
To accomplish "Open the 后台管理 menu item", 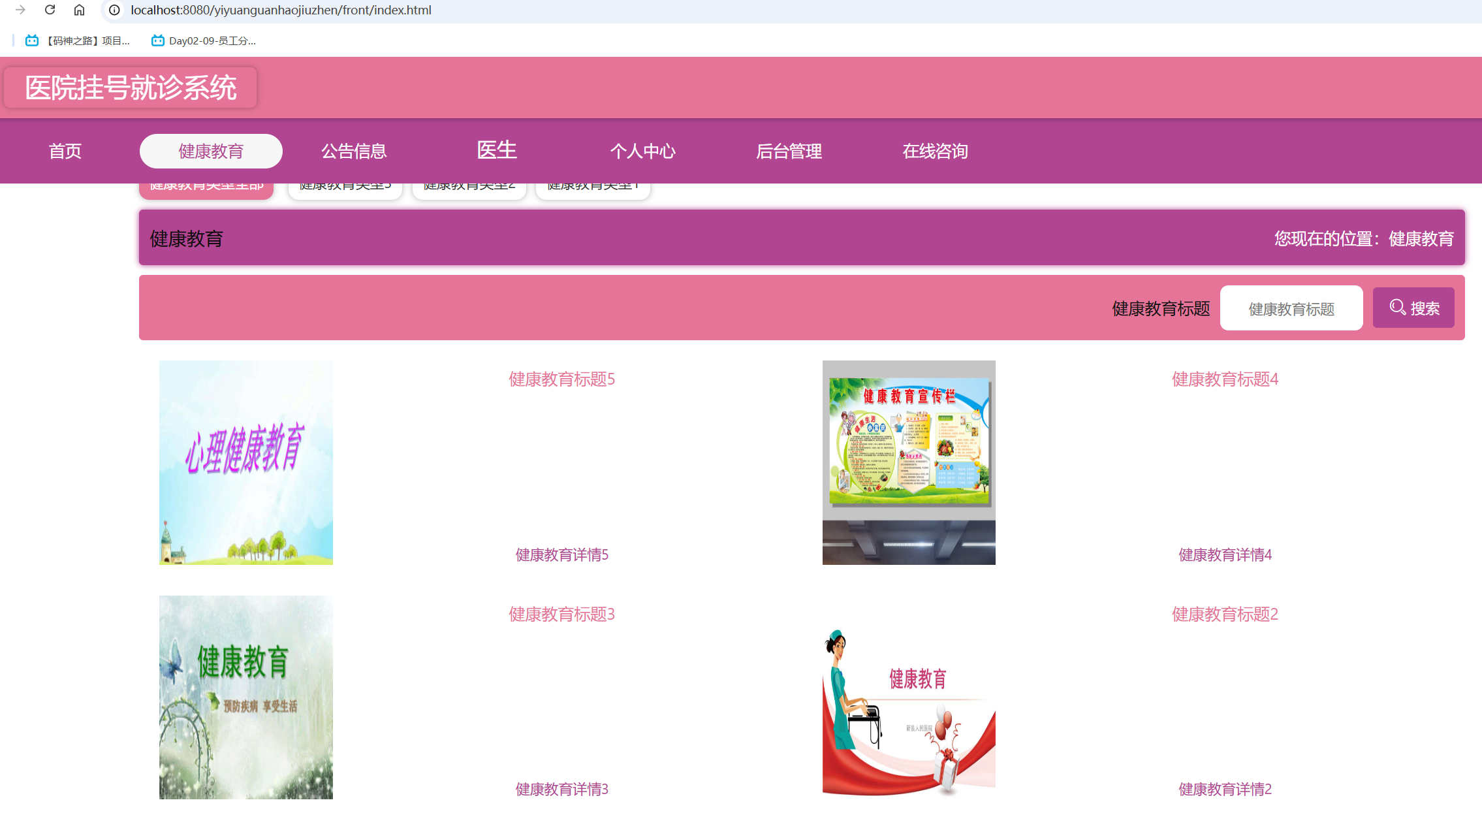I will [789, 151].
